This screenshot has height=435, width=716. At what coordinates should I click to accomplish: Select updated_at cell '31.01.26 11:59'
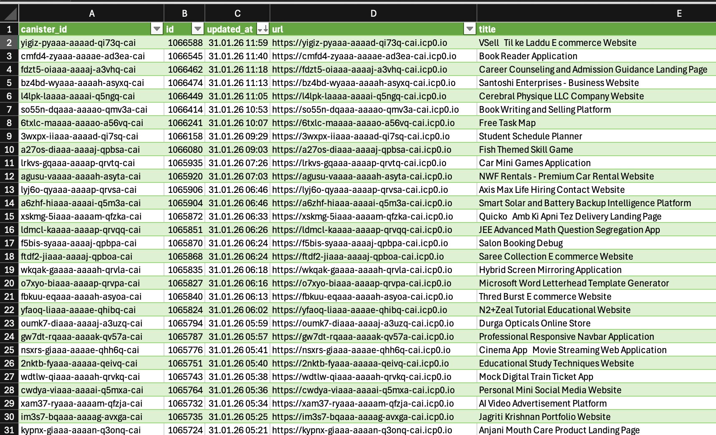coord(237,43)
